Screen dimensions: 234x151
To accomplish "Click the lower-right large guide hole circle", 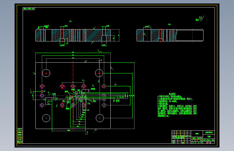I will pyautogui.click(x=100, y=118).
